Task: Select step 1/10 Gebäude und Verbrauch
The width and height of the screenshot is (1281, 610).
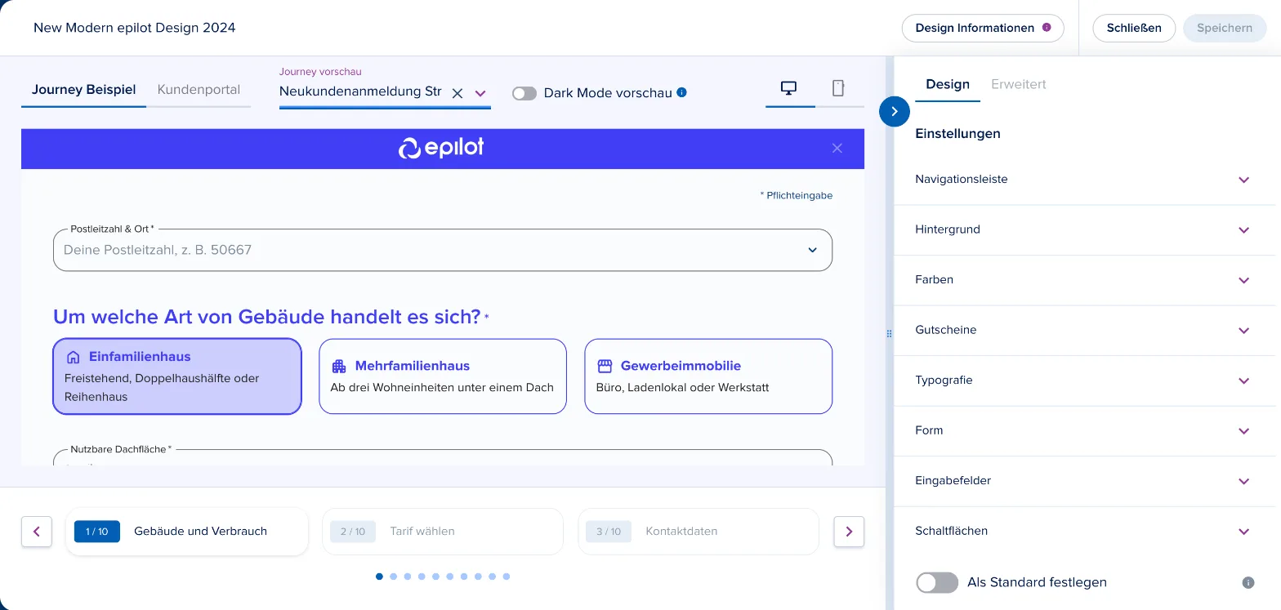Action: (x=187, y=532)
